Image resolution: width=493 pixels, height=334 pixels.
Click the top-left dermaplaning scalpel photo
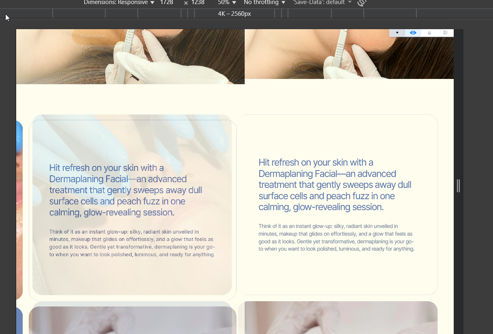point(130,57)
